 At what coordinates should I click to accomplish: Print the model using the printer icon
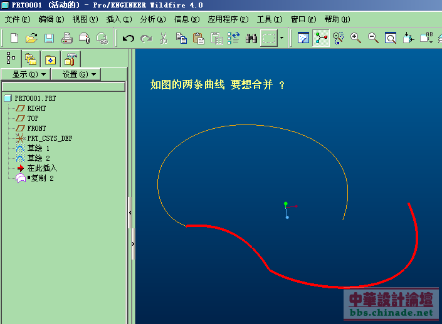pyautogui.click(x=67, y=38)
